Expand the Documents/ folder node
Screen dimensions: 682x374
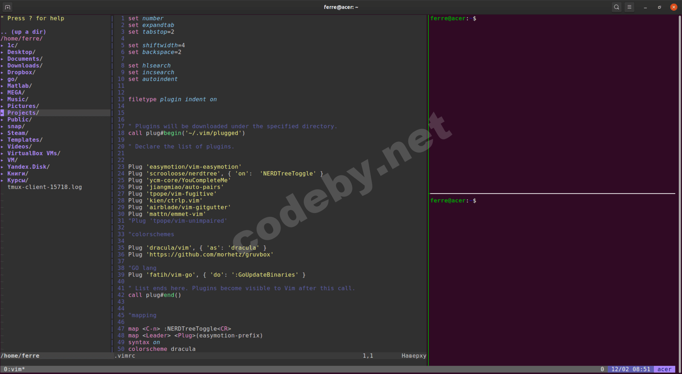[24, 59]
